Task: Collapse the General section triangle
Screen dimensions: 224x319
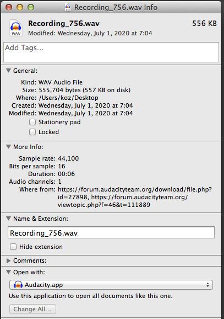Action: tap(8, 71)
